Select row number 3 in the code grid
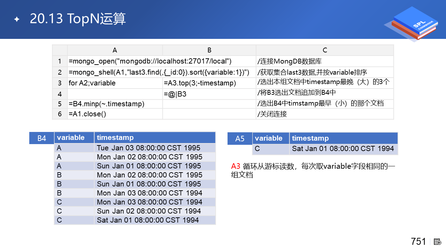 60,83
